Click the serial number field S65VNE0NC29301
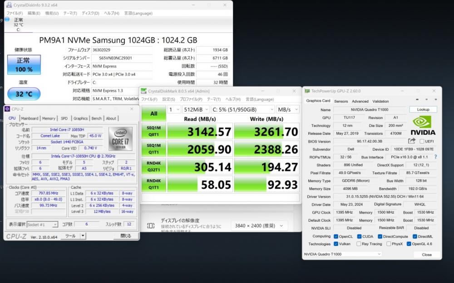This screenshot has height=283, width=454. [x=122, y=58]
